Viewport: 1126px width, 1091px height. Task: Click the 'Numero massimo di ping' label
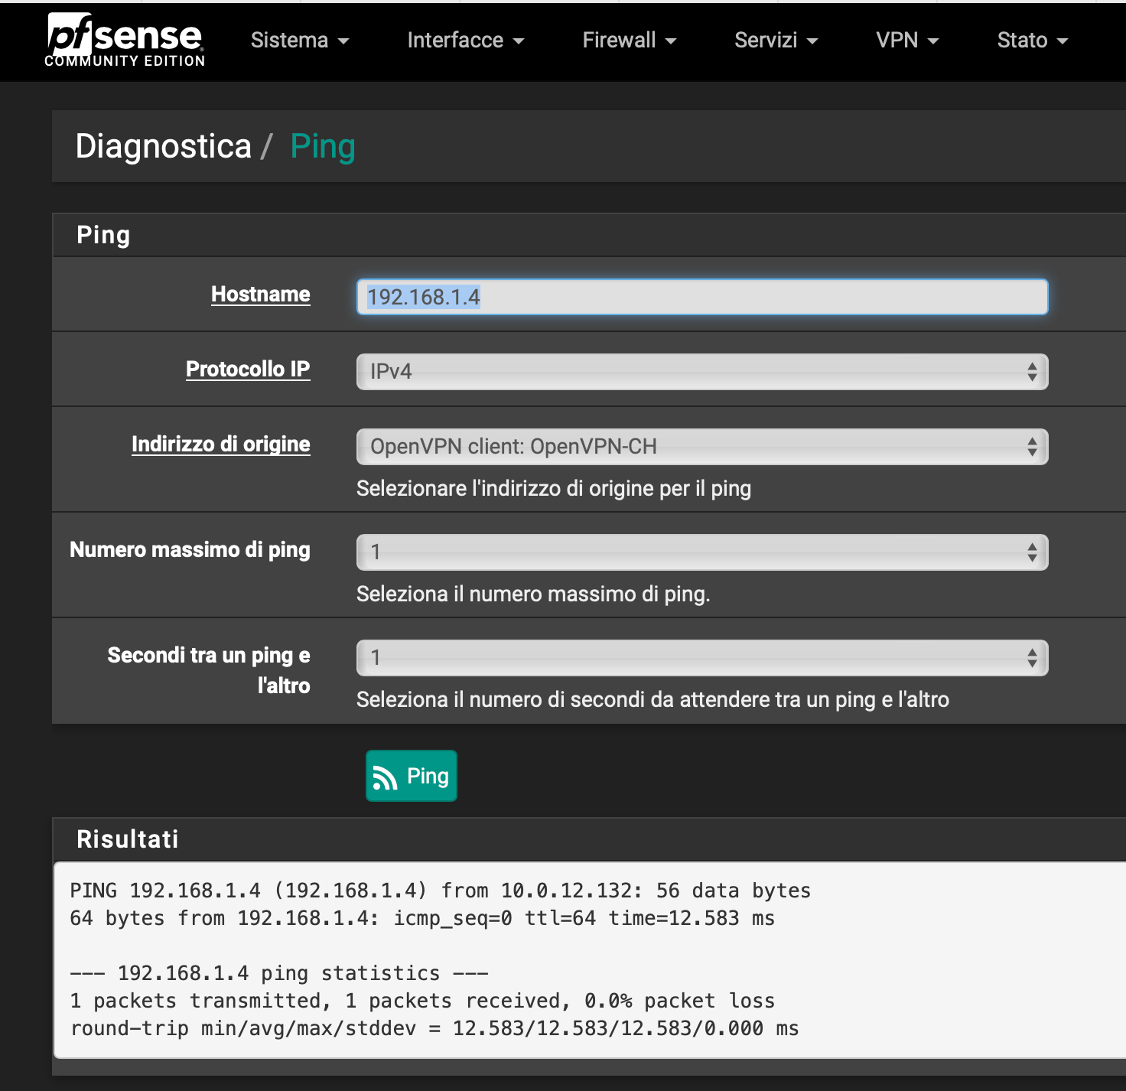190,549
